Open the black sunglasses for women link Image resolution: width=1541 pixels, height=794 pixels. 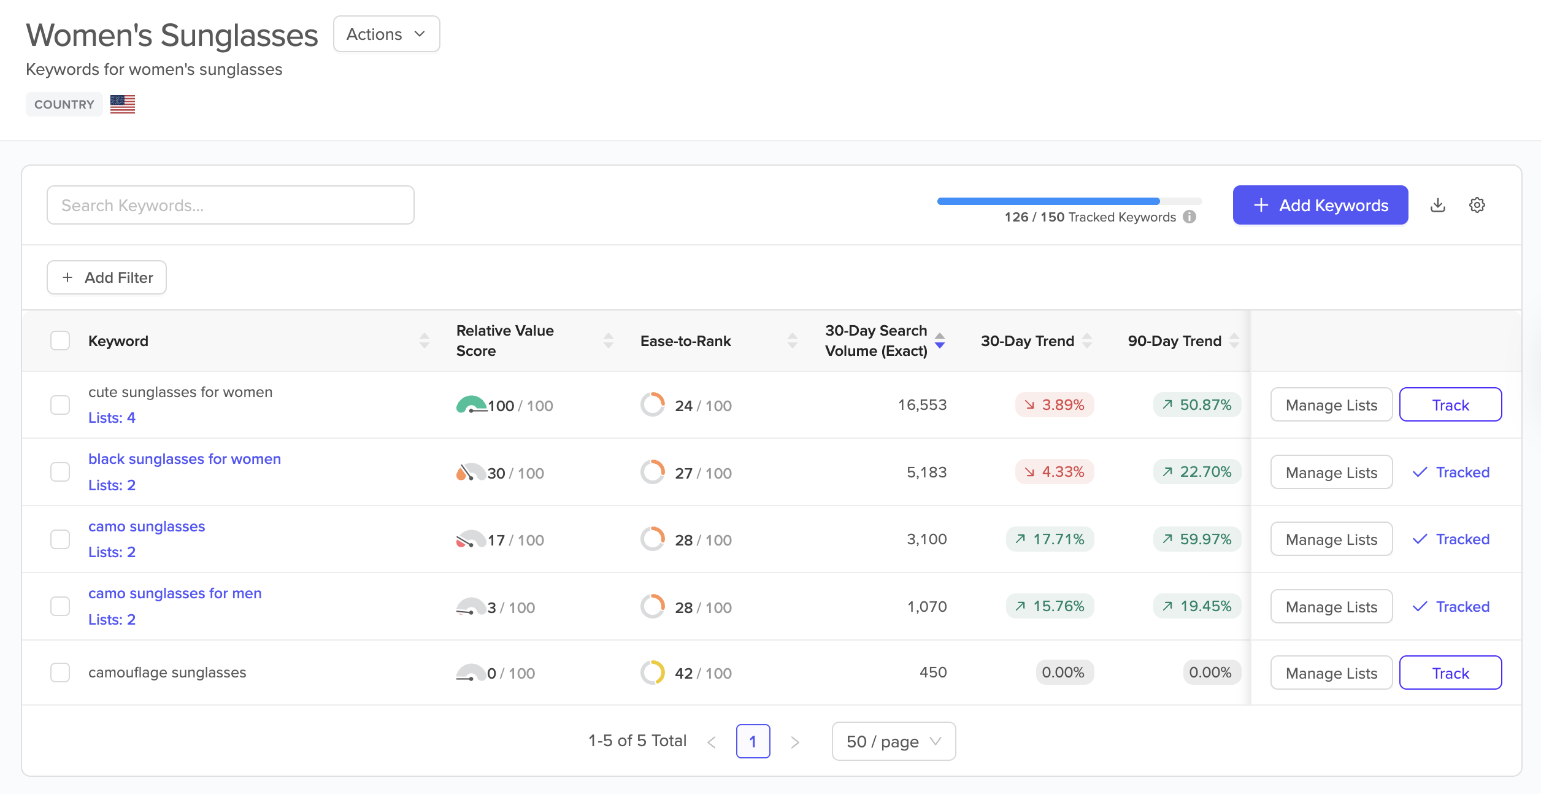click(x=185, y=459)
